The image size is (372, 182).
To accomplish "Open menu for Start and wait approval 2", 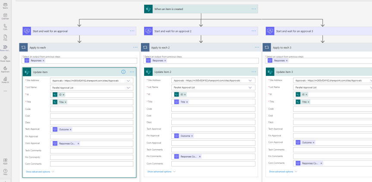I will click(x=254, y=31).
